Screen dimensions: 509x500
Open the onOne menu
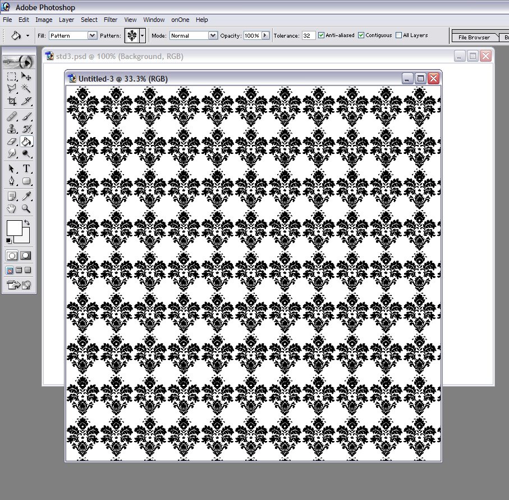[x=180, y=20]
